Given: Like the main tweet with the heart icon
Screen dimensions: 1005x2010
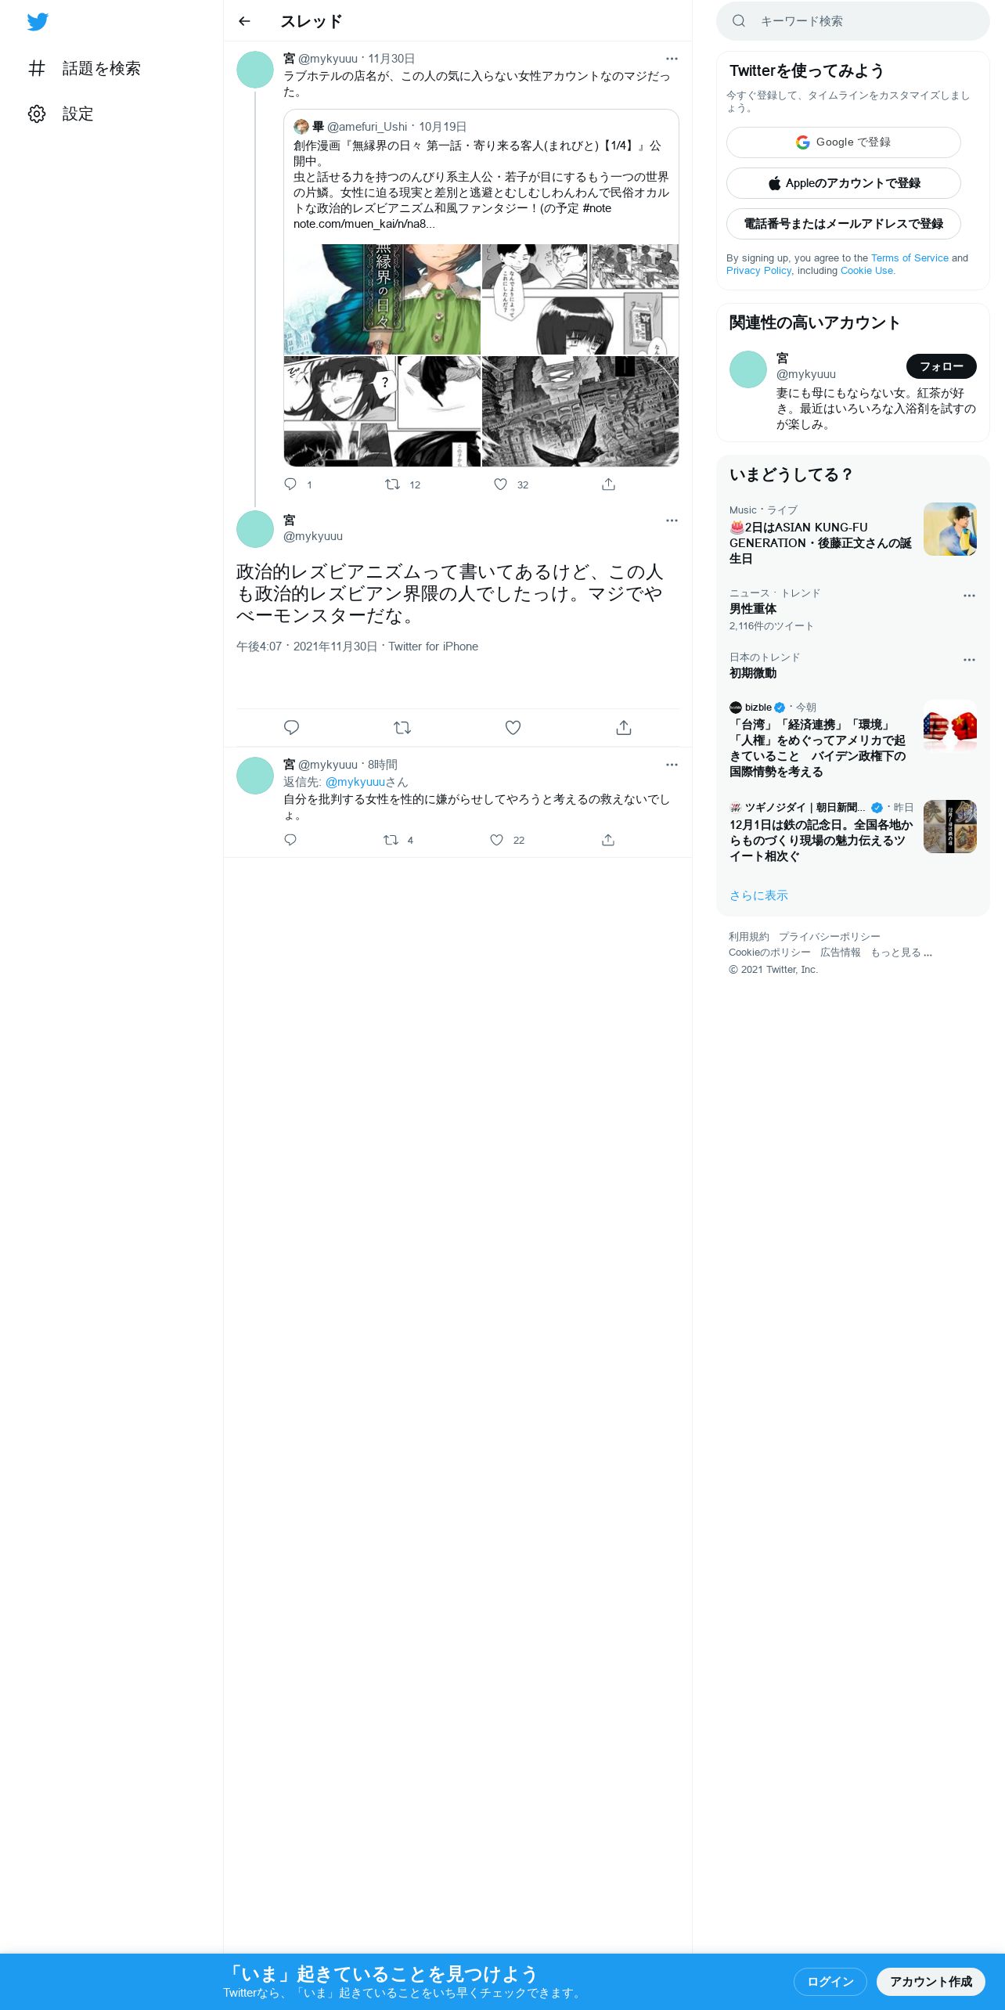Looking at the screenshot, I should click(513, 728).
